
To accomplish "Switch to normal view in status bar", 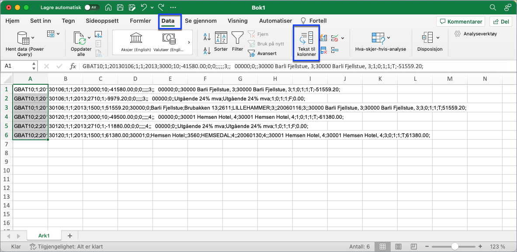I will pyautogui.click(x=382, y=246).
